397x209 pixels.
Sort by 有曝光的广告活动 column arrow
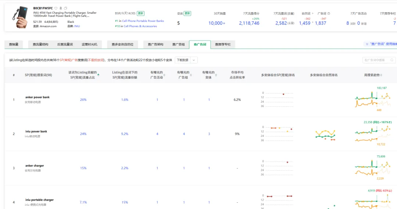[164, 75]
